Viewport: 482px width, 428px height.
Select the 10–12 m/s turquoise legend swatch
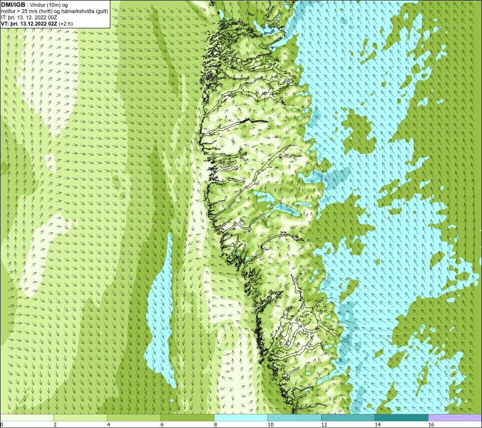(x=295, y=417)
